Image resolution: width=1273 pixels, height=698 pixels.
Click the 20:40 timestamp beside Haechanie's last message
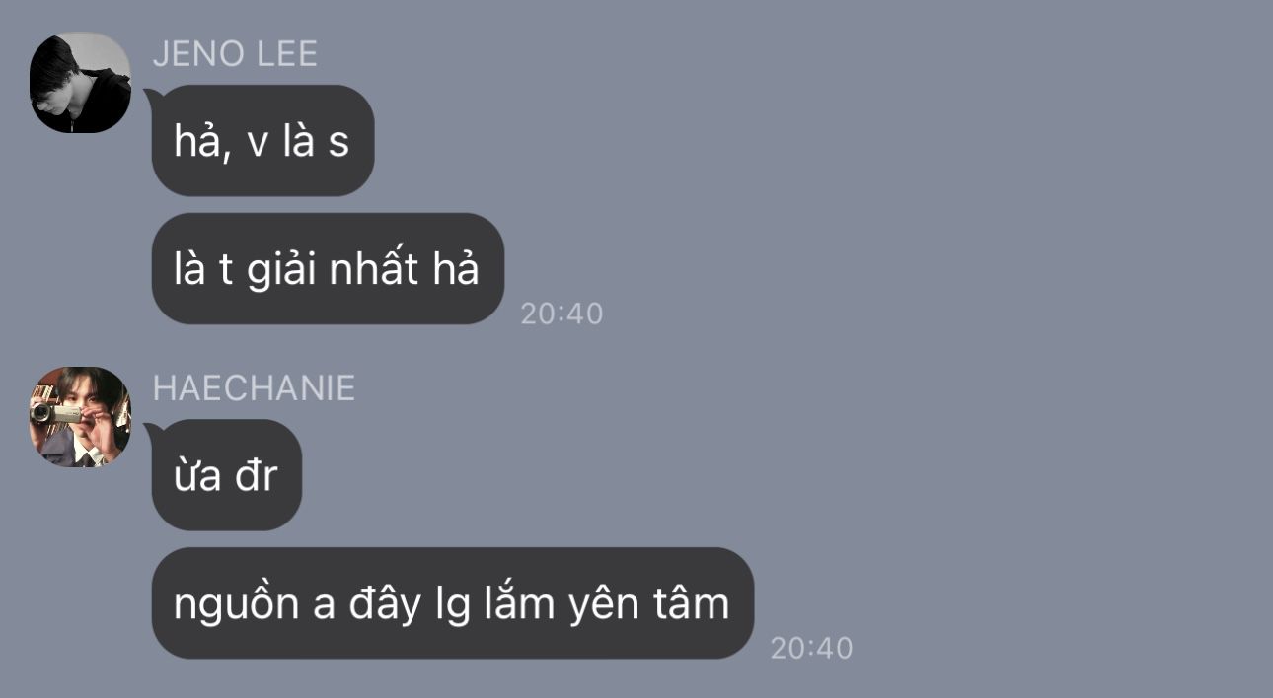coord(811,648)
